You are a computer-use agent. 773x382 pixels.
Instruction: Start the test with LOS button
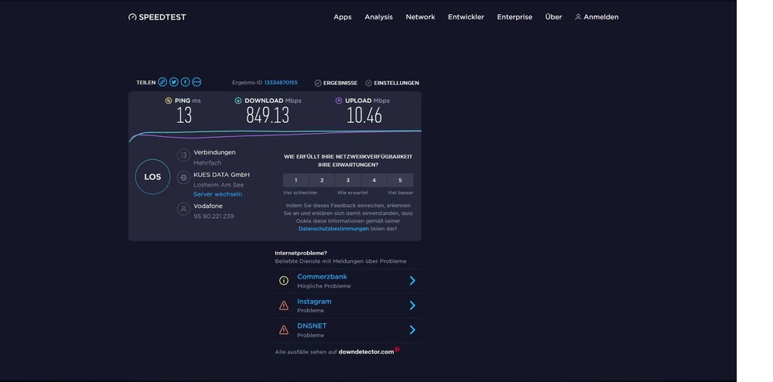(152, 176)
